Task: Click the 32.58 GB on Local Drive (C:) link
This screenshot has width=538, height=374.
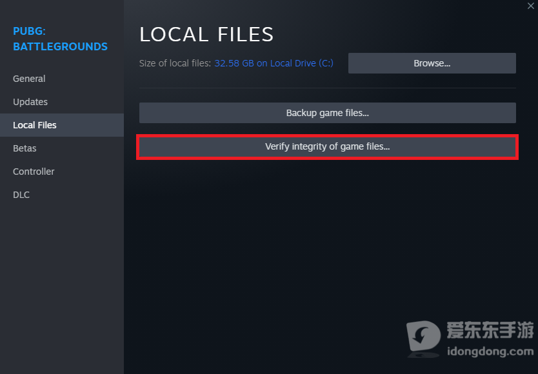Action: tap(274, 63)
